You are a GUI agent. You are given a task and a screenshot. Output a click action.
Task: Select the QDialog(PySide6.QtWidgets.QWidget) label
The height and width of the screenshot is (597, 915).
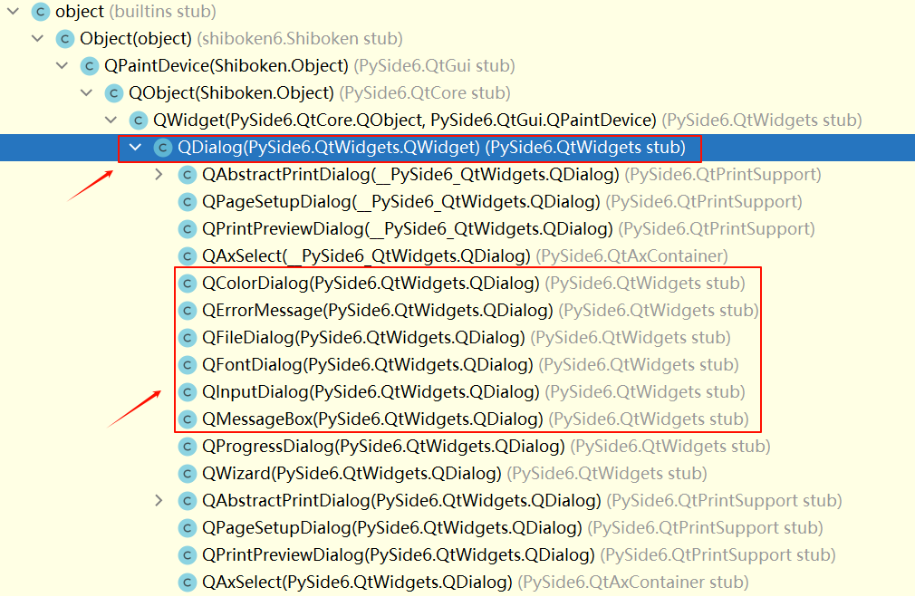329,148
